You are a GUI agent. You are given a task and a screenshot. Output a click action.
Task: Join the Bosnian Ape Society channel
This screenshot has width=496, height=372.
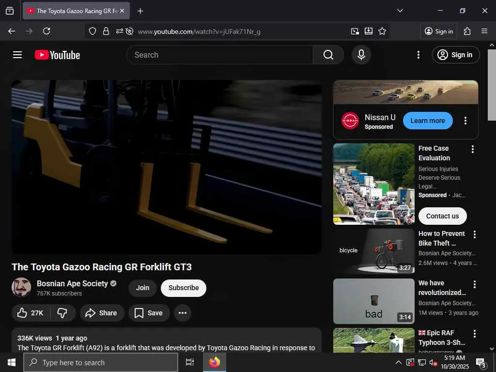click(x=142, y=288)
